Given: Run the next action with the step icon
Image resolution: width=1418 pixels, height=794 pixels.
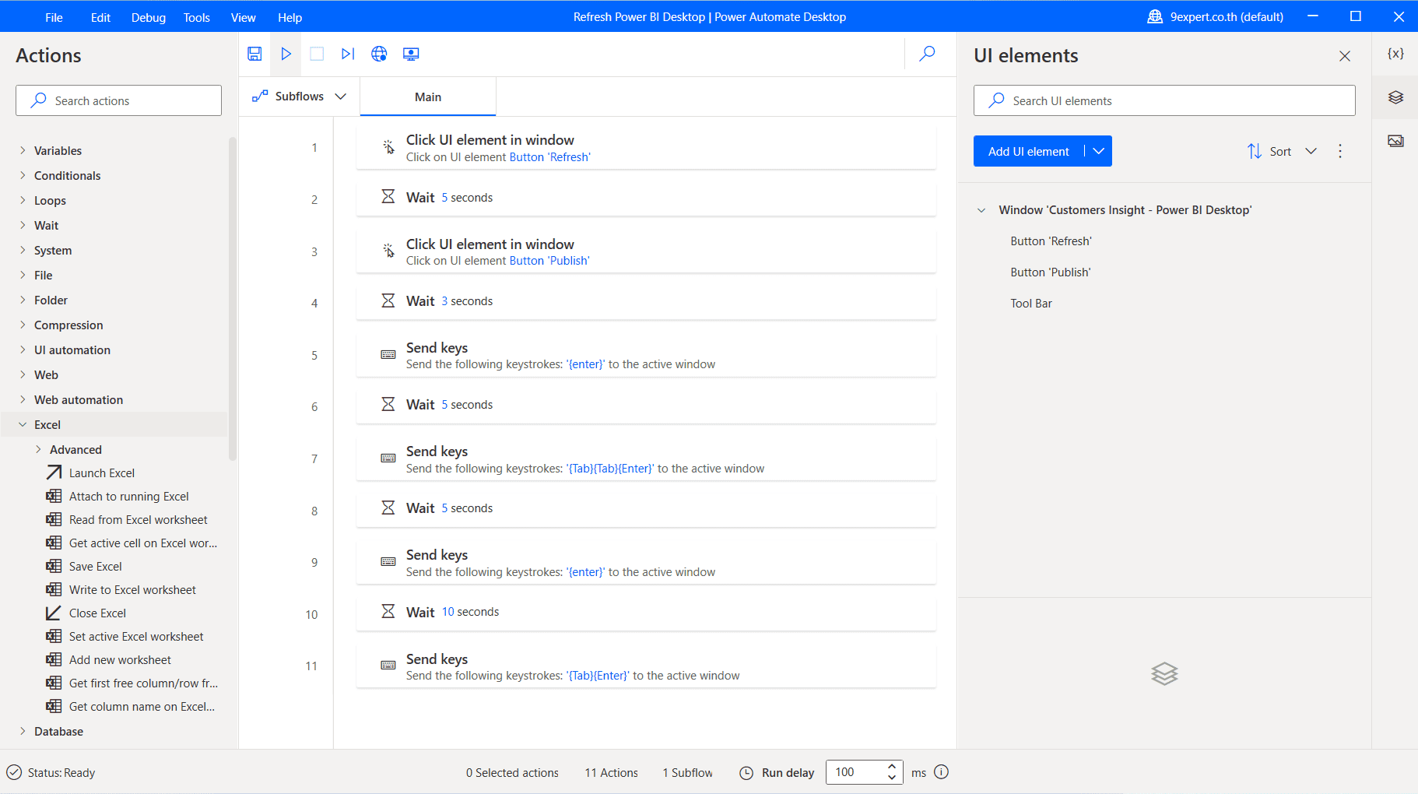Looking at the screenshot, I should pos(347,54).
